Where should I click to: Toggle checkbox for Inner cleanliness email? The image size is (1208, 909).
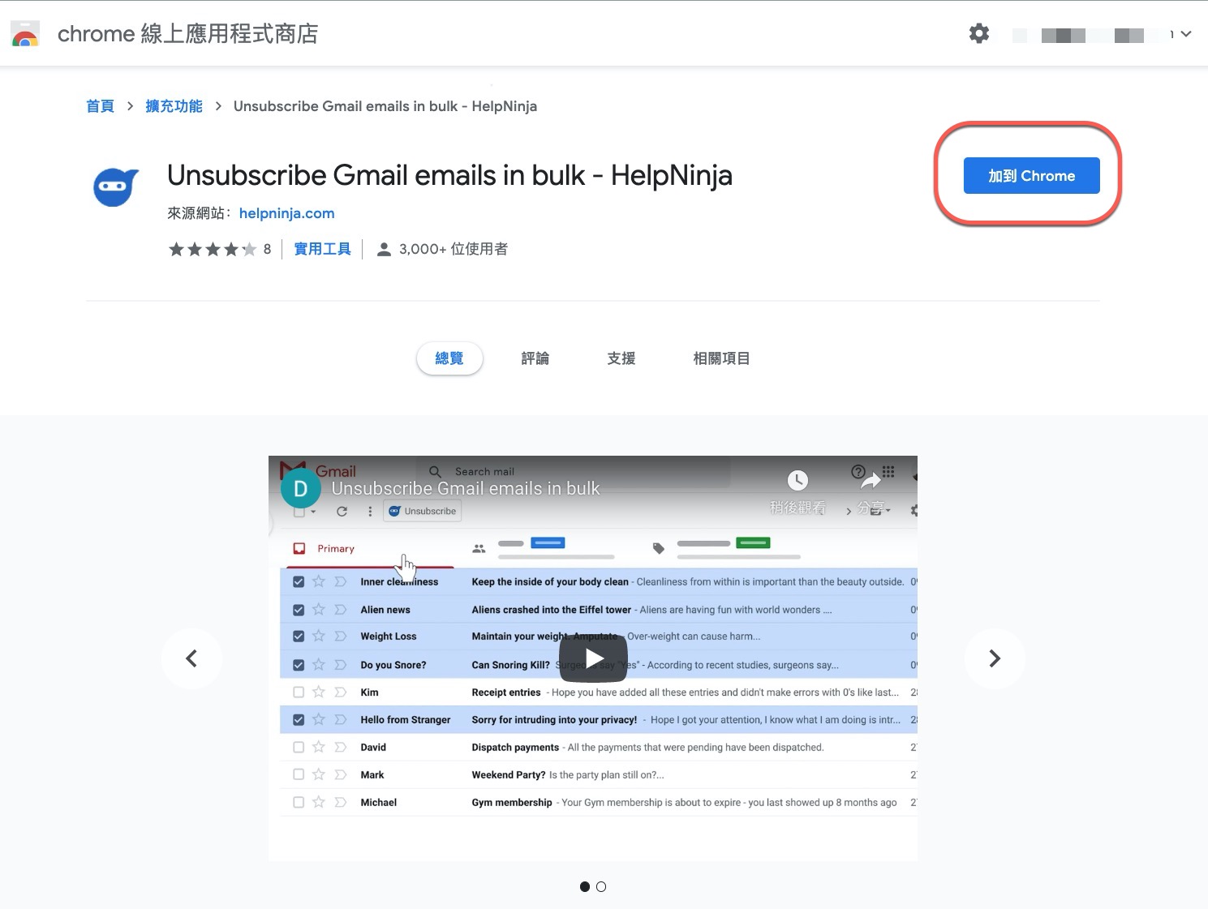coord(299,582)
